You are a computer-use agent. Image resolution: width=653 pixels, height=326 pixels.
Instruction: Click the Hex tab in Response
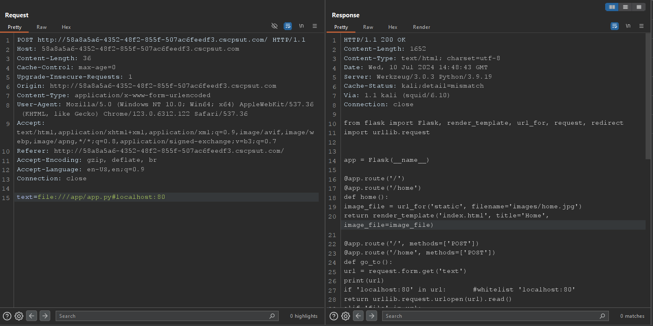392,27
